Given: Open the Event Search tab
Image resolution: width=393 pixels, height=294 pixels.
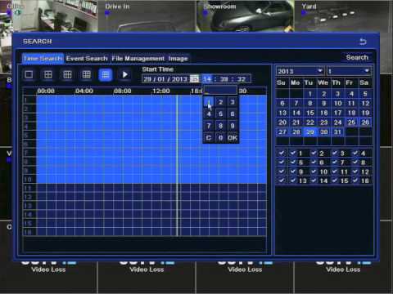Looking at the screenshot, I should point(87,58).
